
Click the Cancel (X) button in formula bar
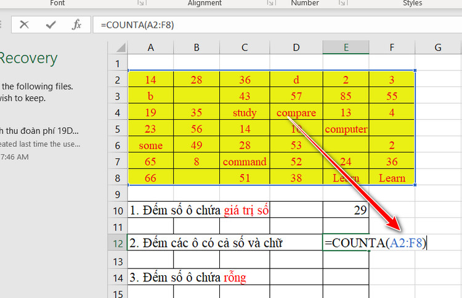point(25,25)
